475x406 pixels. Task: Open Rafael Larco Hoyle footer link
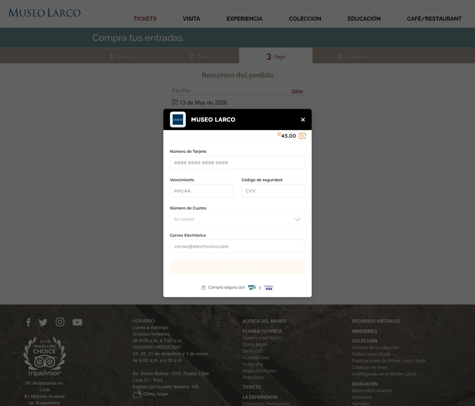[371, 354]
